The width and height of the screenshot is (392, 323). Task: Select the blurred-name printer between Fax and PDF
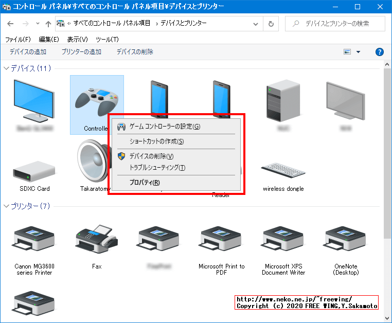point(159,239)
